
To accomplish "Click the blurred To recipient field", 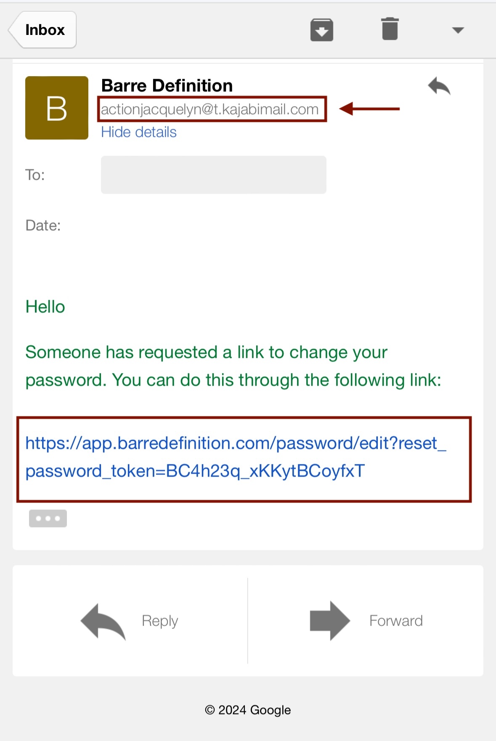I will point(213,175).
